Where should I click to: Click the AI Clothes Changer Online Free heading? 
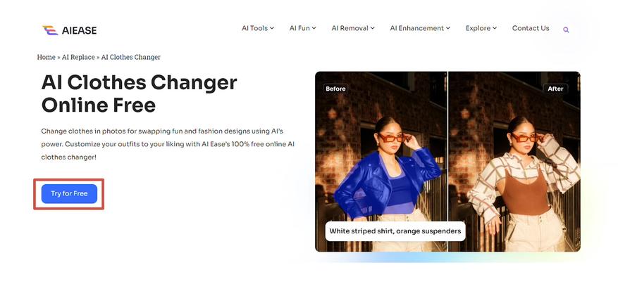pos(139,94)
